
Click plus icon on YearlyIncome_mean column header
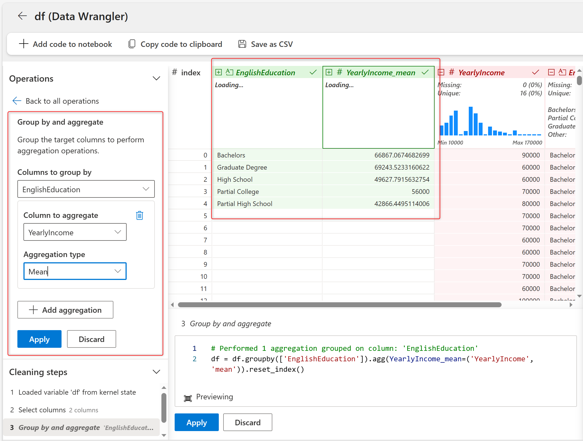pyautogui.click(x=329, y=72)
